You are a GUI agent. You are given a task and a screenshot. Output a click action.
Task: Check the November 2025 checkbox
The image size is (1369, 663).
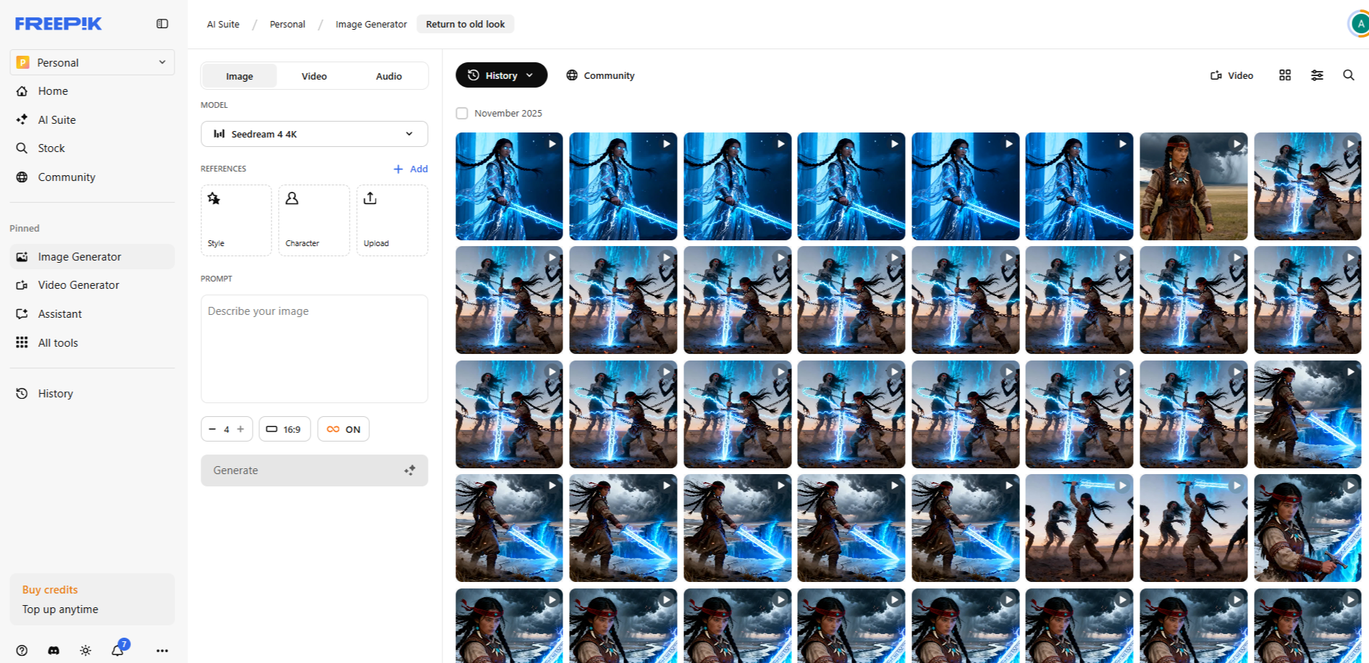click(x=462, y=114)
